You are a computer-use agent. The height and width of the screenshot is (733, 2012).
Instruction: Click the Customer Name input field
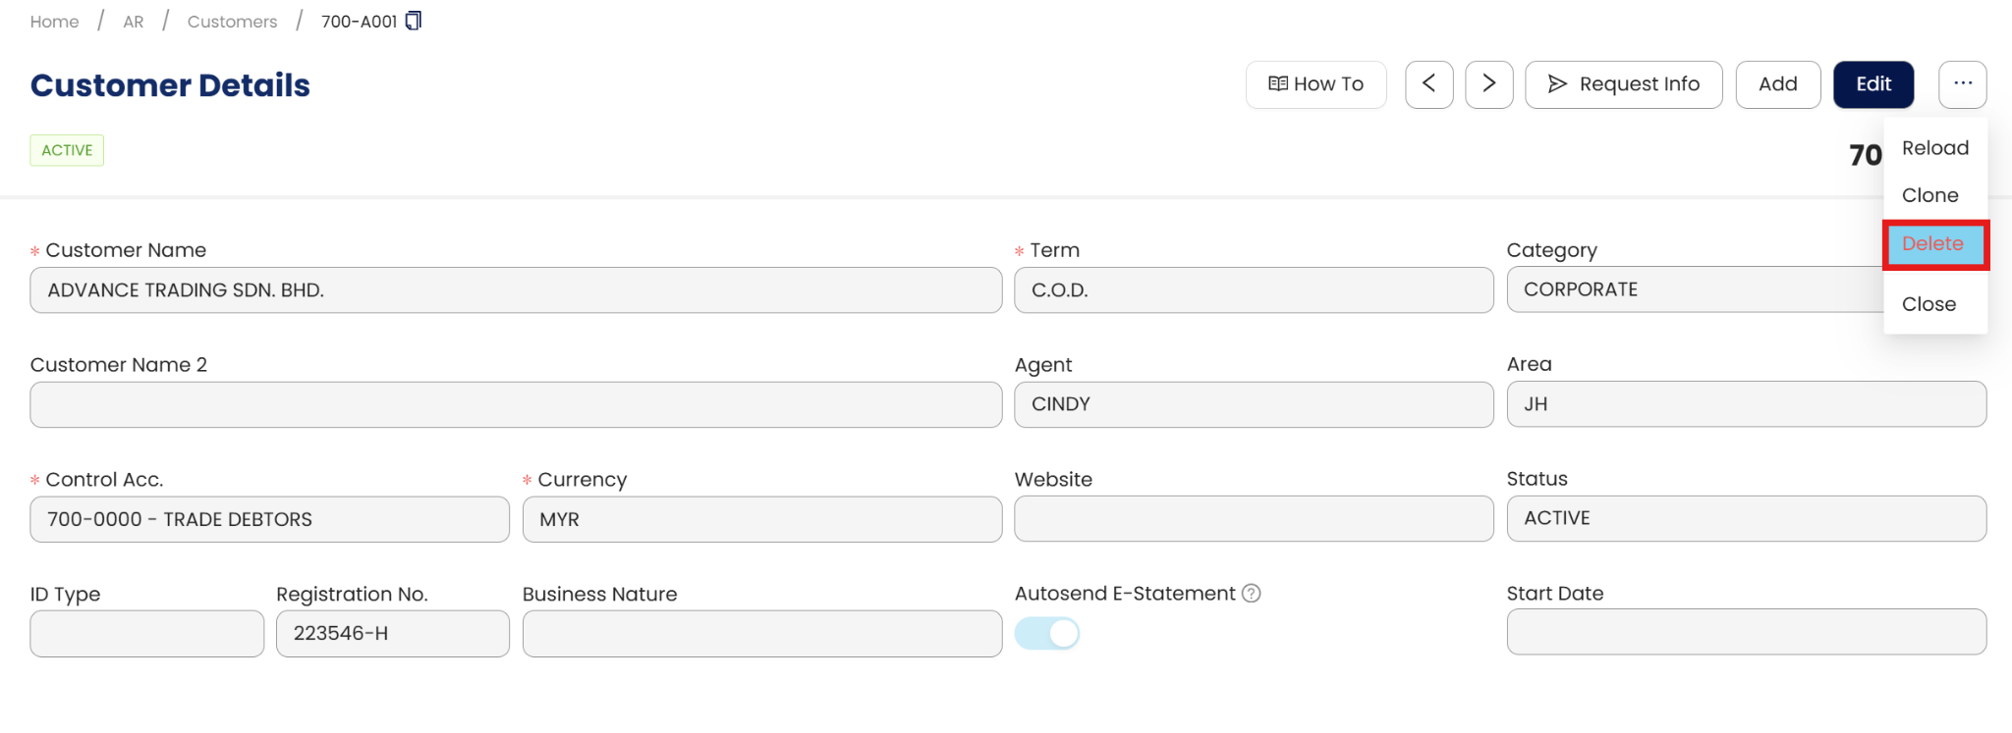coord(516,290)
